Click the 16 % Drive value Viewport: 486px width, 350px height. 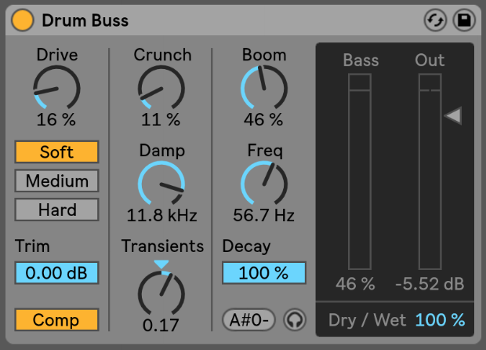click(56, 119)
